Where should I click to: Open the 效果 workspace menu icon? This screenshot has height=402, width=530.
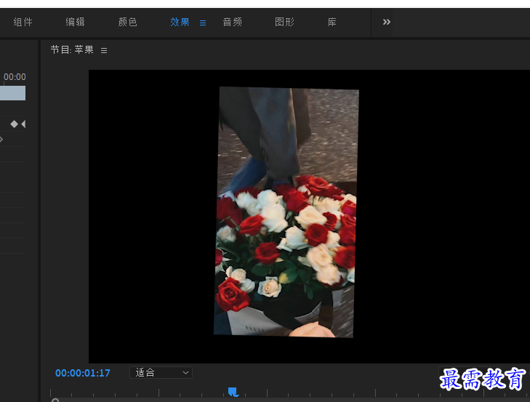[x=203, y=23]
